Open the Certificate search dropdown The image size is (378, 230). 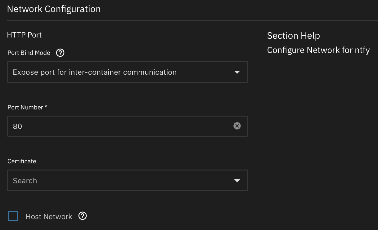click(x=128, y=180)
